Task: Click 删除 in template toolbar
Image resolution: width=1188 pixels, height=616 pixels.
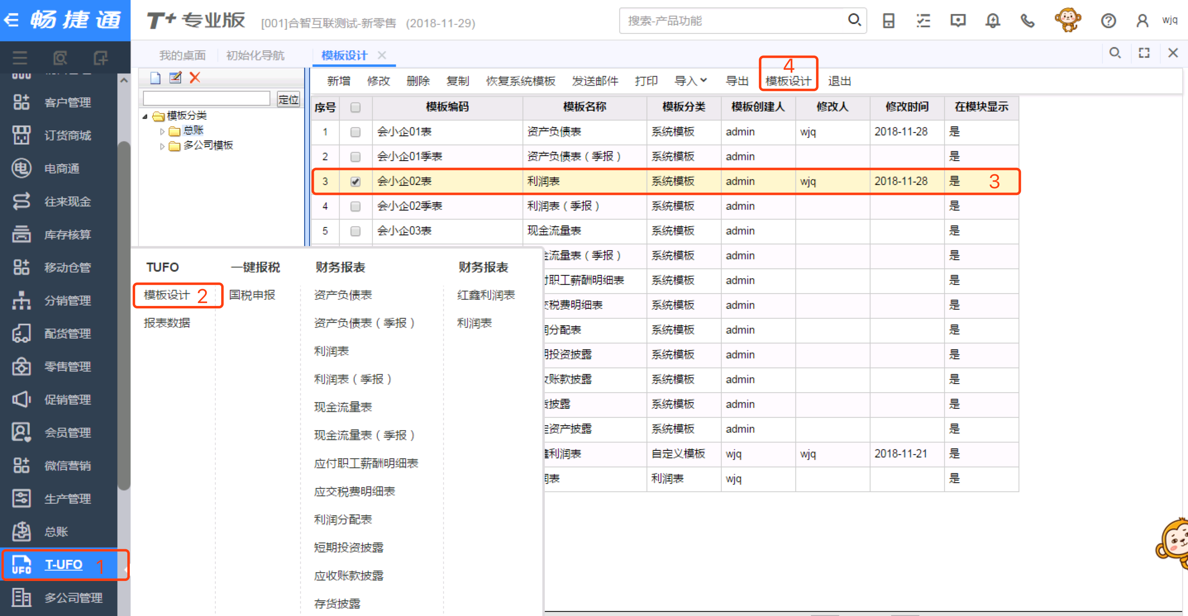Action: coord(418,81)
